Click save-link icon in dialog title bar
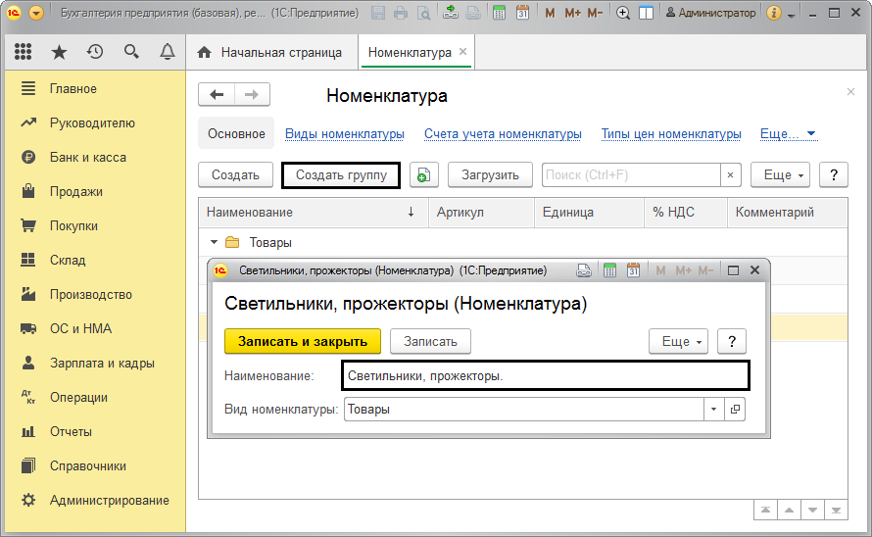Screen dimensions: 872x537 [583, 270]
